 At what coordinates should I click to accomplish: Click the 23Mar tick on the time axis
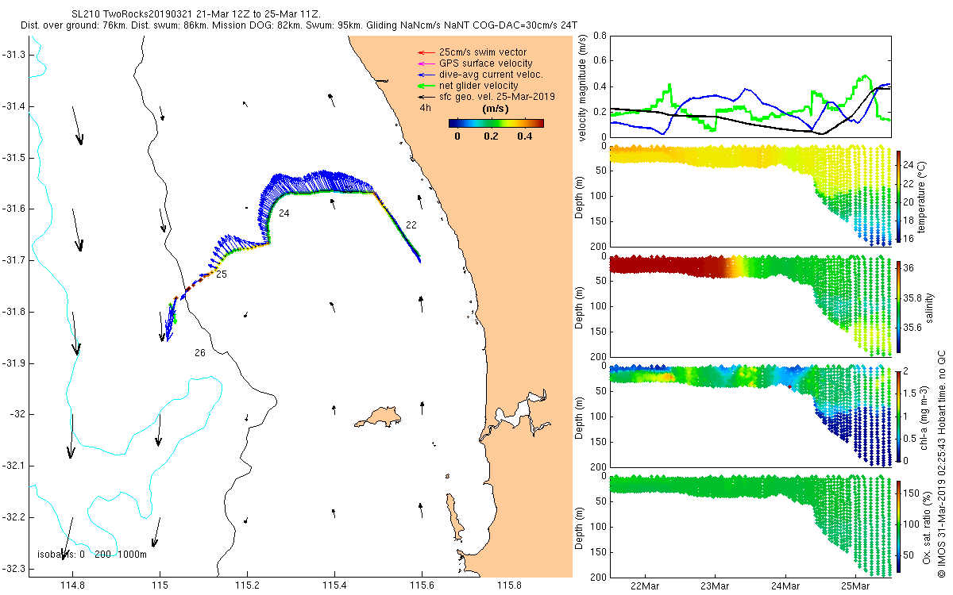coord(715,586)
